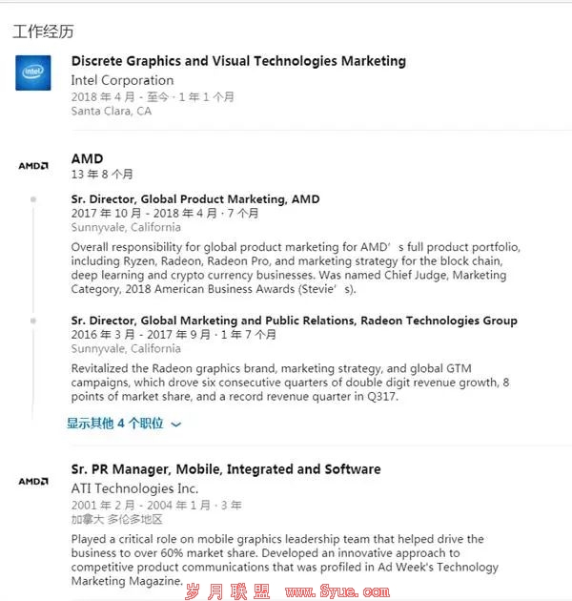Screen dimensions: 572x601
Task: Click the www.Syue.com watermark link
Action: click(337, 591)
